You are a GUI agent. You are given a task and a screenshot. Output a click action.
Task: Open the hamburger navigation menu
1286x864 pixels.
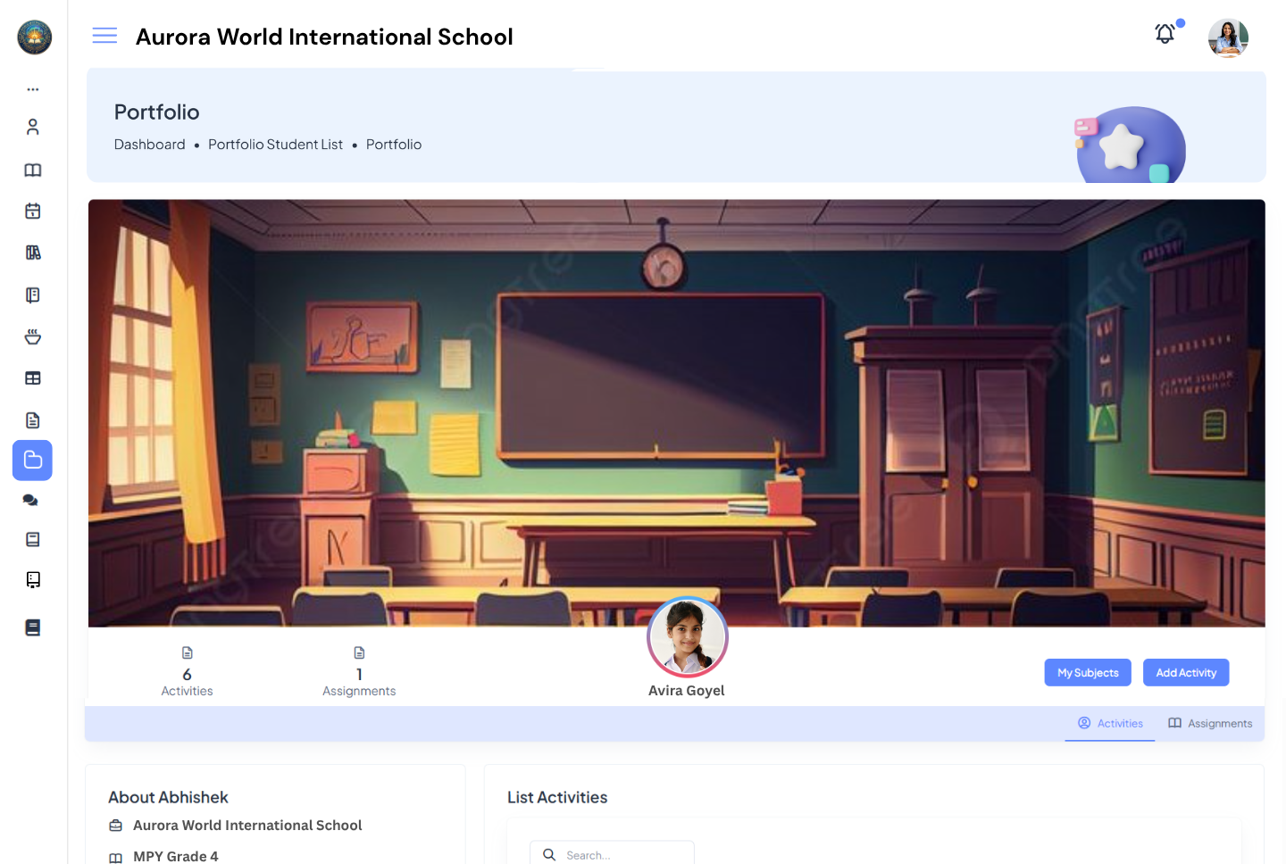104,35
